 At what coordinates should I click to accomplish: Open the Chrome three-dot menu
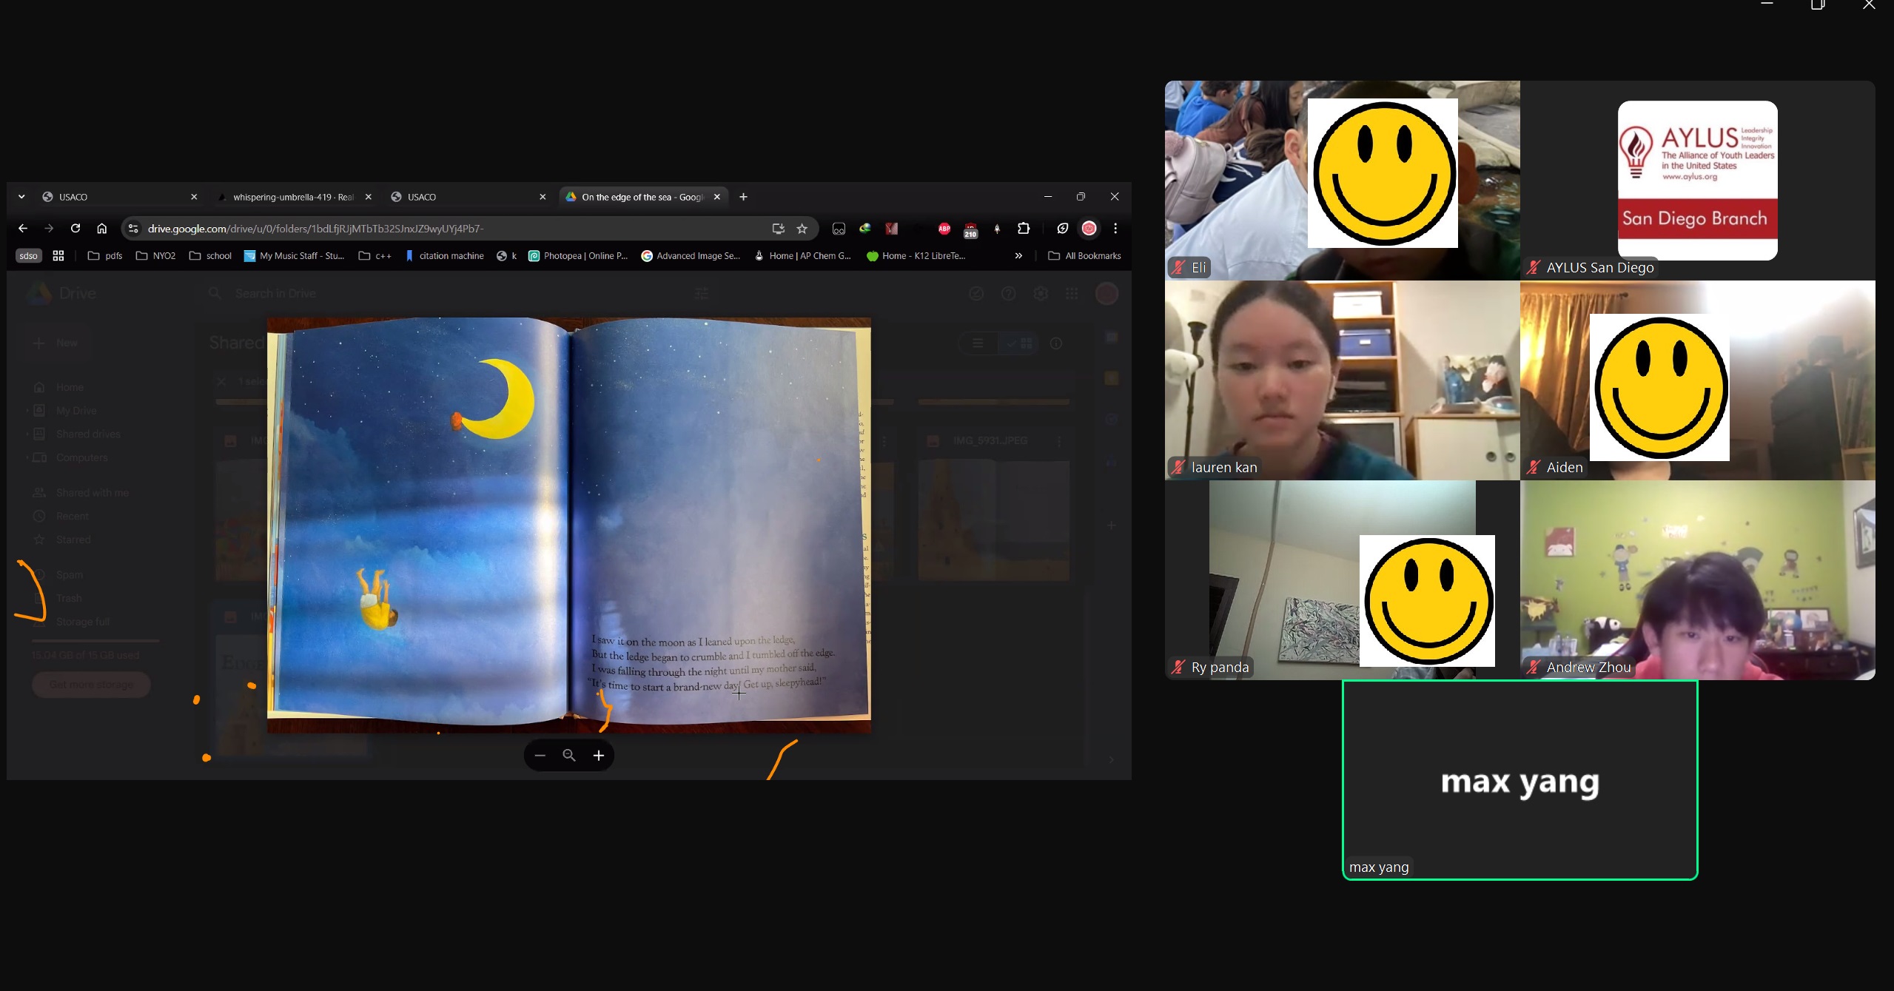(1115, 229)
